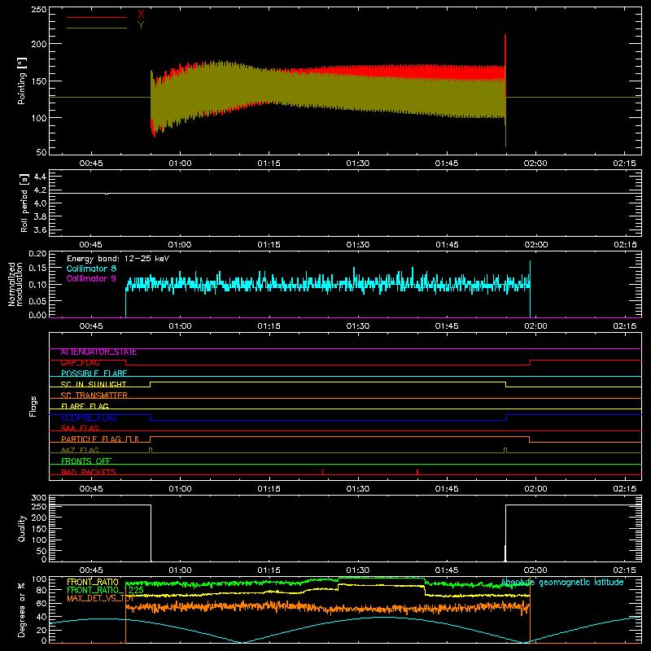Click the Absolute geomagnetic latitude label
This screenshot has height=651, width=651.
click(562, 583)
